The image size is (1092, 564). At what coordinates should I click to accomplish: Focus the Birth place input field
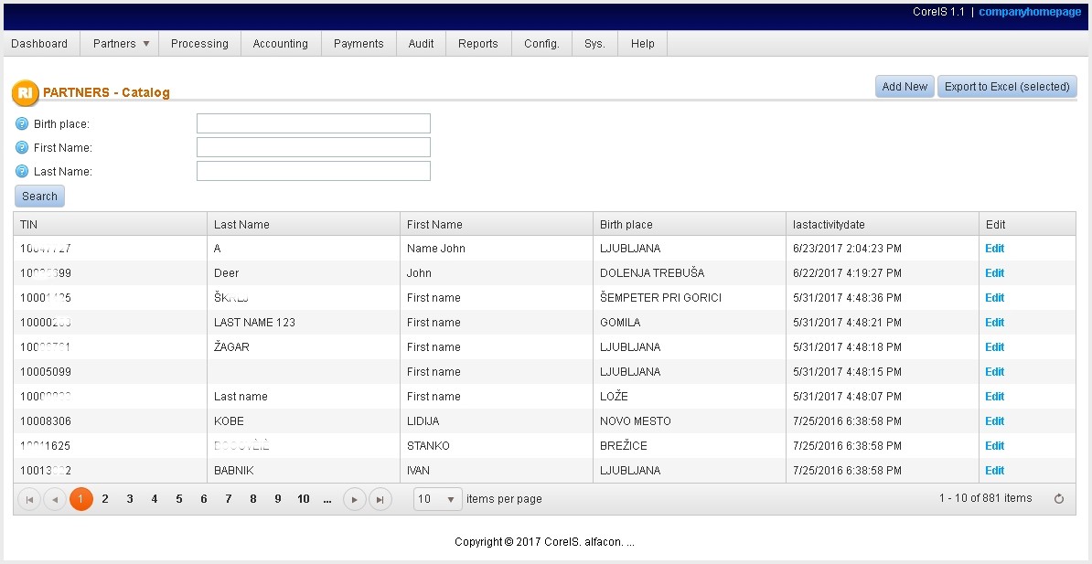coord(313,123)
